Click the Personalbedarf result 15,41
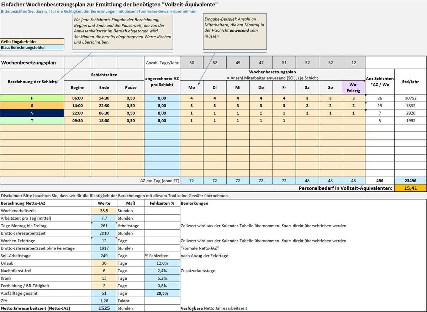427x312 pixels. tap(410, 188)
